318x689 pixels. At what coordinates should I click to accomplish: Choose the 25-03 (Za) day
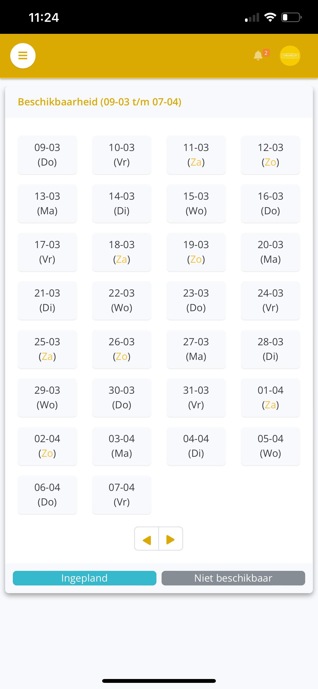point(47,349)
